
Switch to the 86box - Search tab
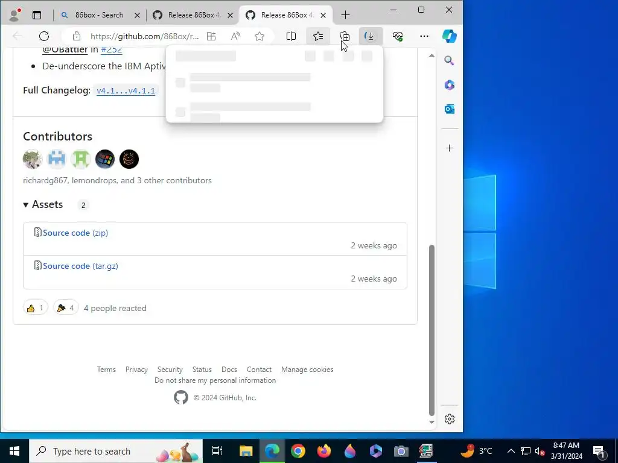[x=100, y=15]
